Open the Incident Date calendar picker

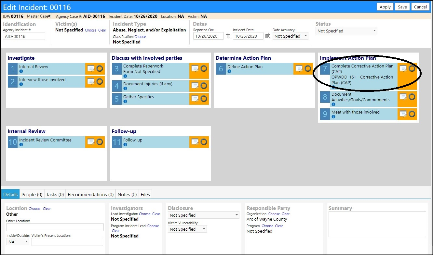pyautogui.click(x=268, y=36)
